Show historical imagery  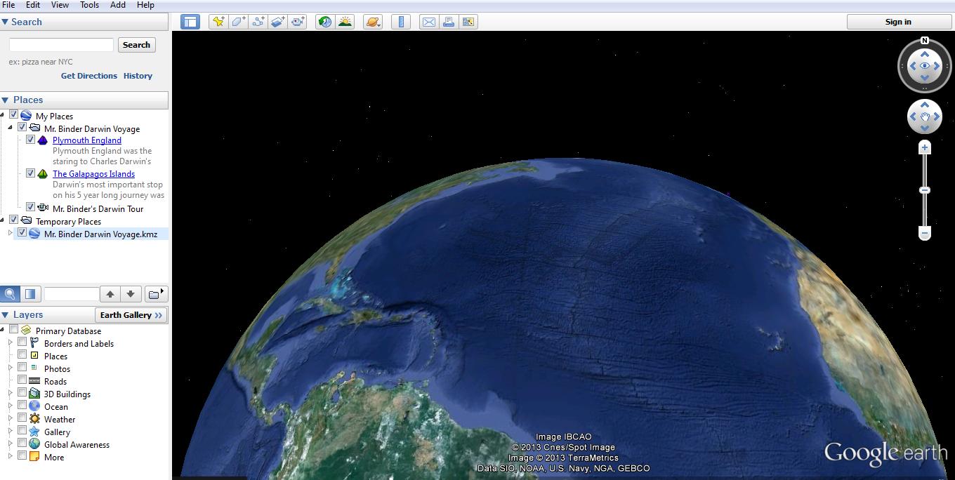point(324,22)
